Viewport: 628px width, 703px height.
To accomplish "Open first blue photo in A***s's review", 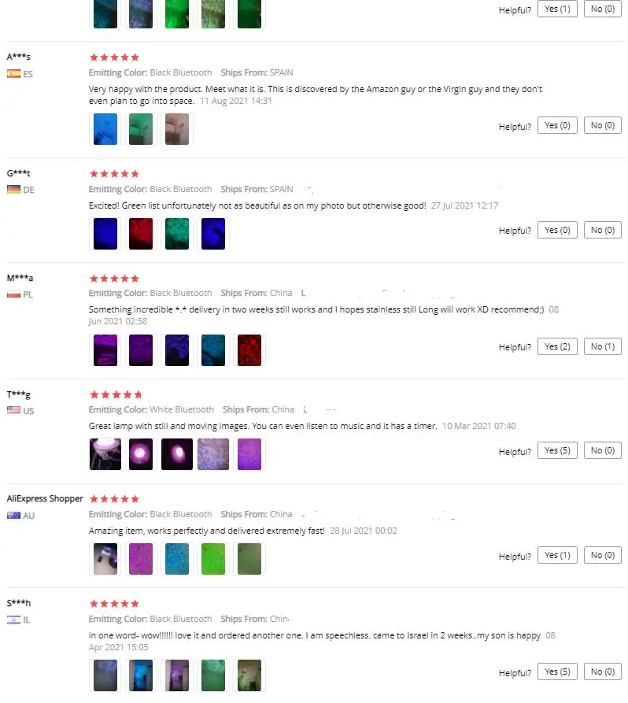I will (x=105, y=129).
